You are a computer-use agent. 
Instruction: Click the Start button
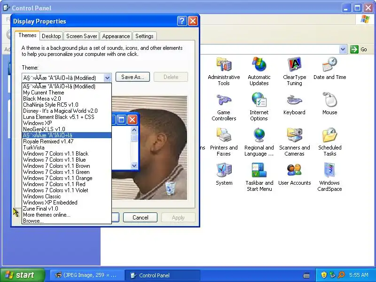click(22, 275)
